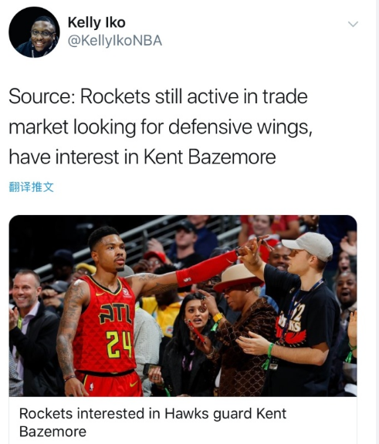Select the tweet text about Rockets trade market
The width and height of the screenshot is (379, 444).
[x=161, y=126]
